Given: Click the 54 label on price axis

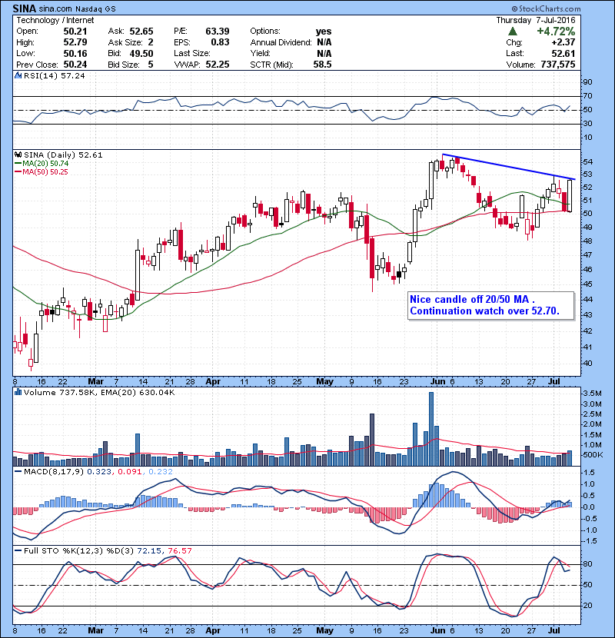Looking at the screenshot, I should click(588, 162).
